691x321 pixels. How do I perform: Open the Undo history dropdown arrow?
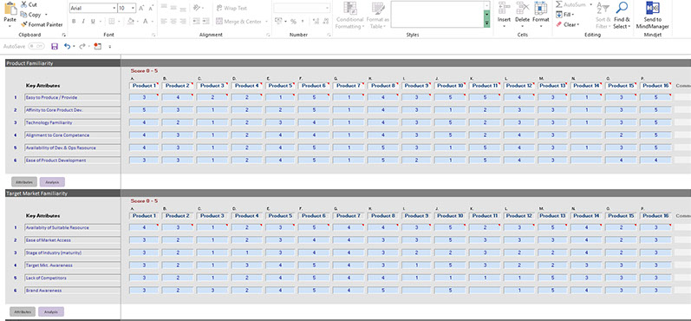click(x=74, y=46)
